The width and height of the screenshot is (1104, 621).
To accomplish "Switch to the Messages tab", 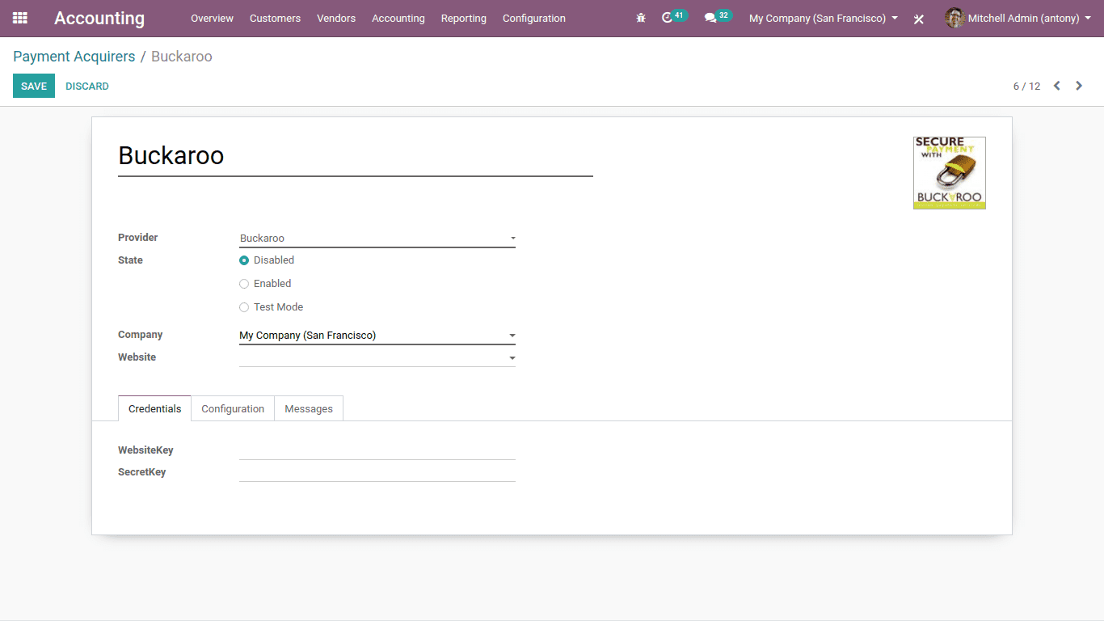I will (x=309, y=408).
